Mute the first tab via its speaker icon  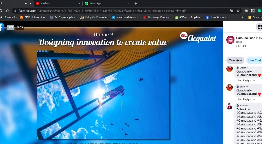pyautogui.click(x=26, y=3)
